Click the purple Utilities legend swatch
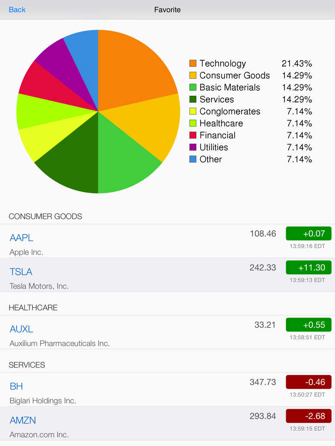This screenshot has height=446, width=335. coord(193,147)
